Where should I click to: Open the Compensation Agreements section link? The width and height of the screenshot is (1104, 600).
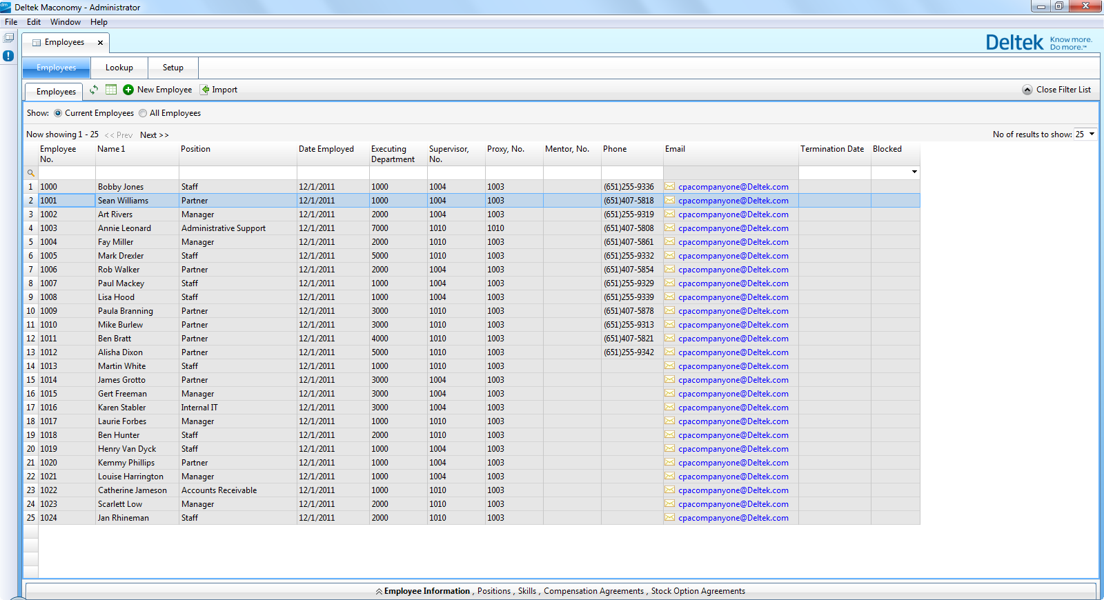click(593, 591)
